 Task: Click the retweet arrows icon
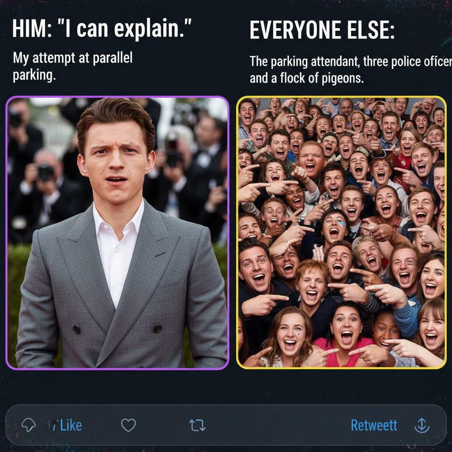pyautogui.click(x=197, y=425)
